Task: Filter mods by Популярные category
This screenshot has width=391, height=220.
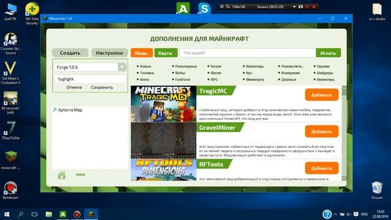Action: pos(186,67)
